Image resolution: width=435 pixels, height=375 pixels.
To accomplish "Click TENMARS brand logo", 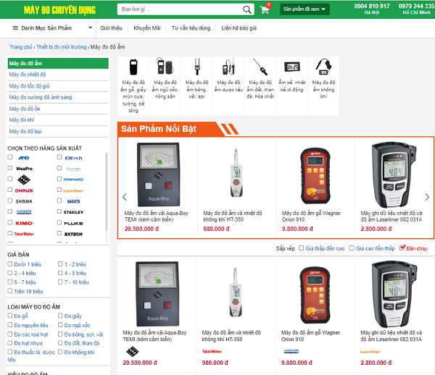I will (x=73, y=180).
